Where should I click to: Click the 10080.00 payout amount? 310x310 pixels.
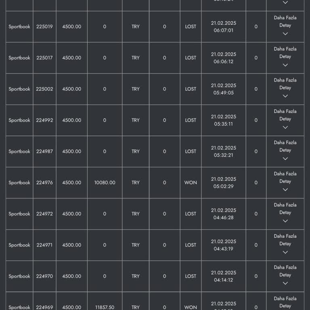pyautogui.click(x=105, y=182)
